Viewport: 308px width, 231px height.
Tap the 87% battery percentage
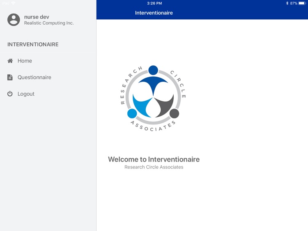tap(294, 3)
